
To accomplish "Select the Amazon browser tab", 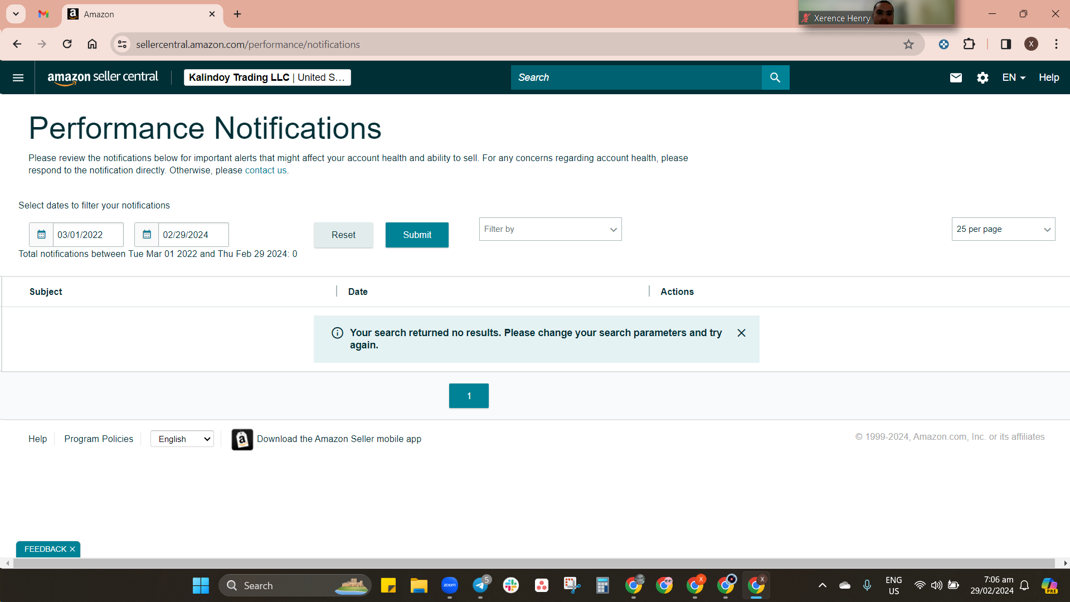I will (142, 14).
